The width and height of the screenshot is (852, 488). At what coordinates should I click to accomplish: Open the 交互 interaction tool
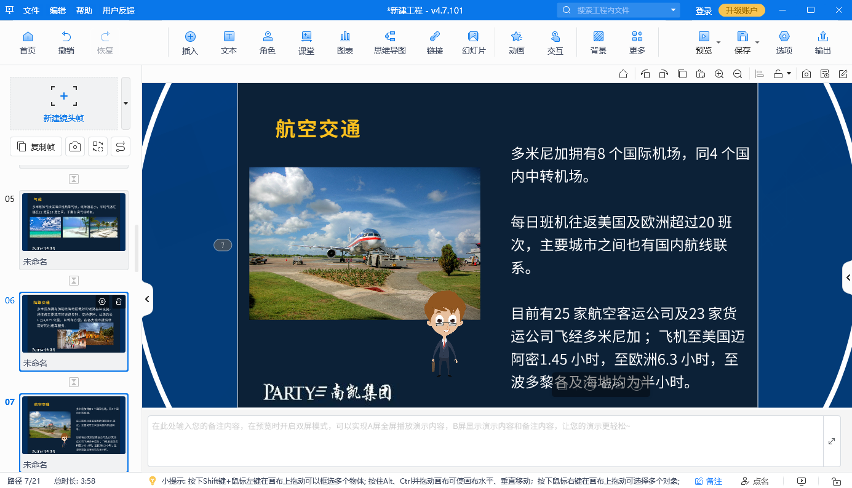pyautogui.click(x=555, y=43)
